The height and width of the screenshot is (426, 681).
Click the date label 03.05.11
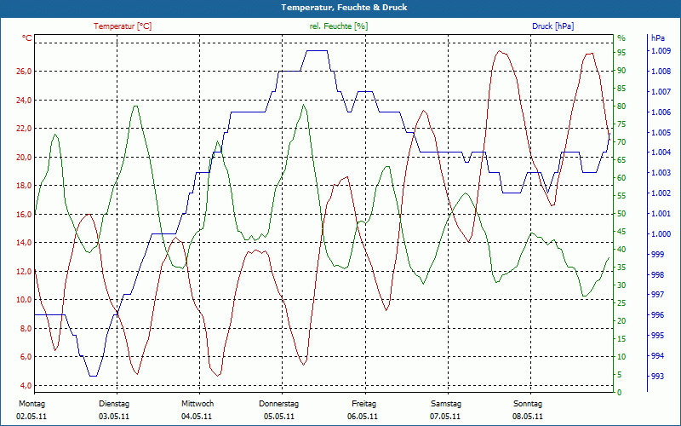coord(114,417)
